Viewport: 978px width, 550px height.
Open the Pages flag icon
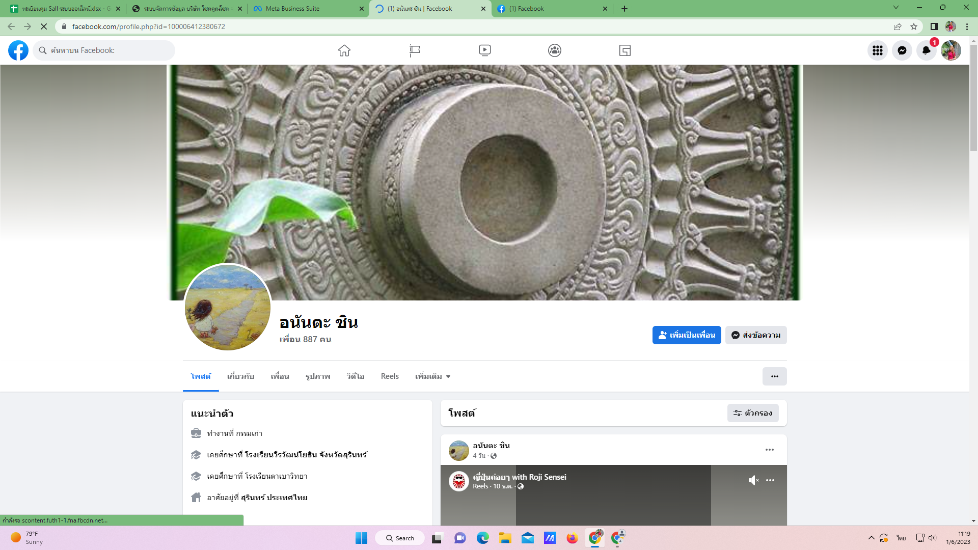[415, 50]
